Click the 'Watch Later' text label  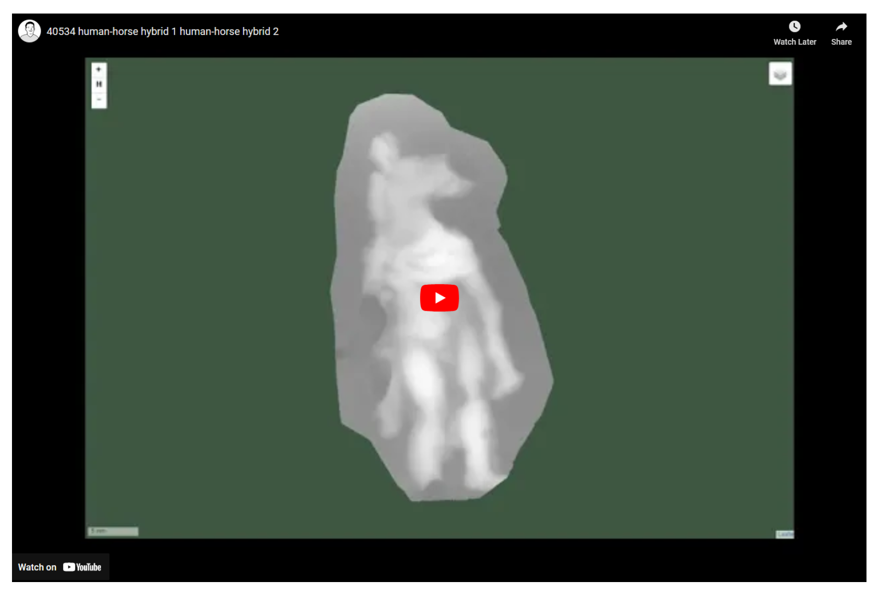(794, 42)
